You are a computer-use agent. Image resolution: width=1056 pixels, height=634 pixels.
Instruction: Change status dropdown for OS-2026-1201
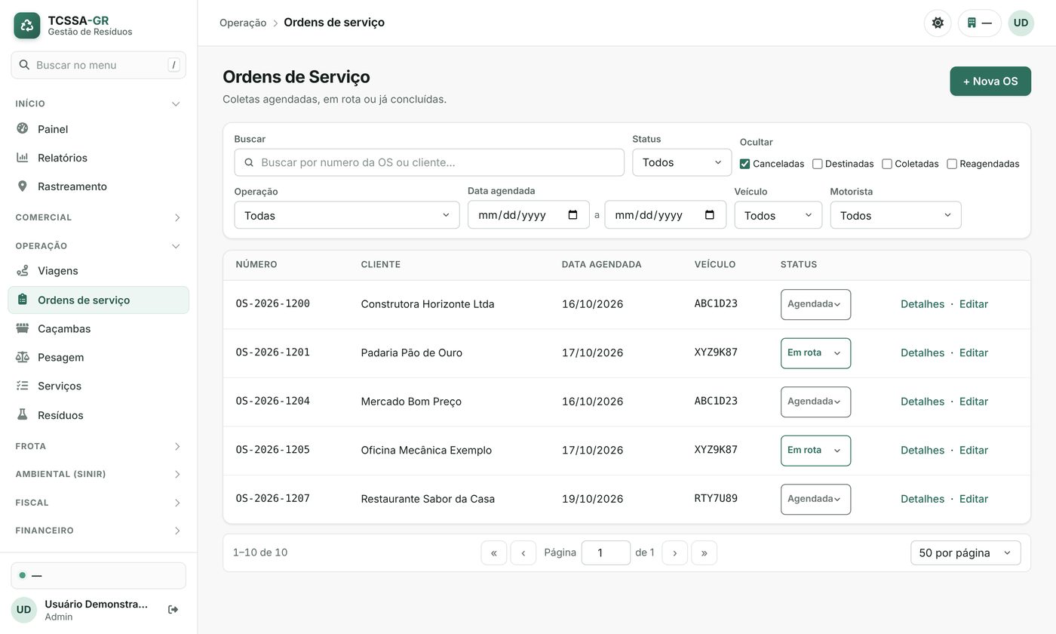point(815,353)
